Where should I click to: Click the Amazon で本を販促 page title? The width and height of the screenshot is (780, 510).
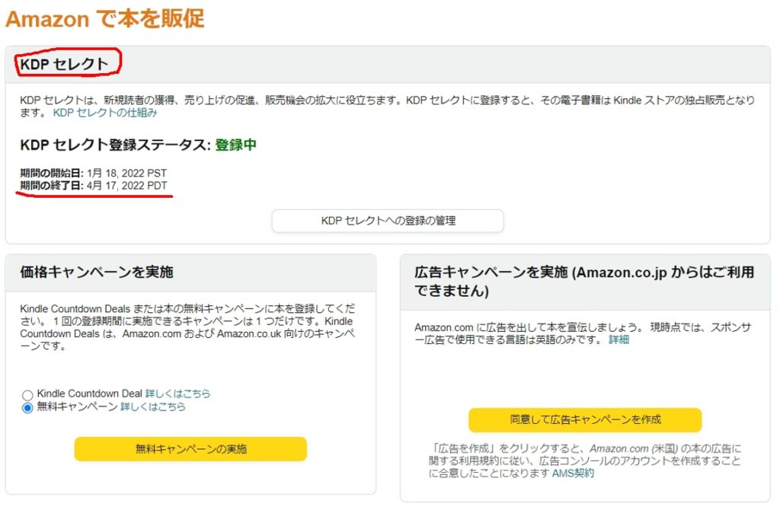click(x=105, y=18)
